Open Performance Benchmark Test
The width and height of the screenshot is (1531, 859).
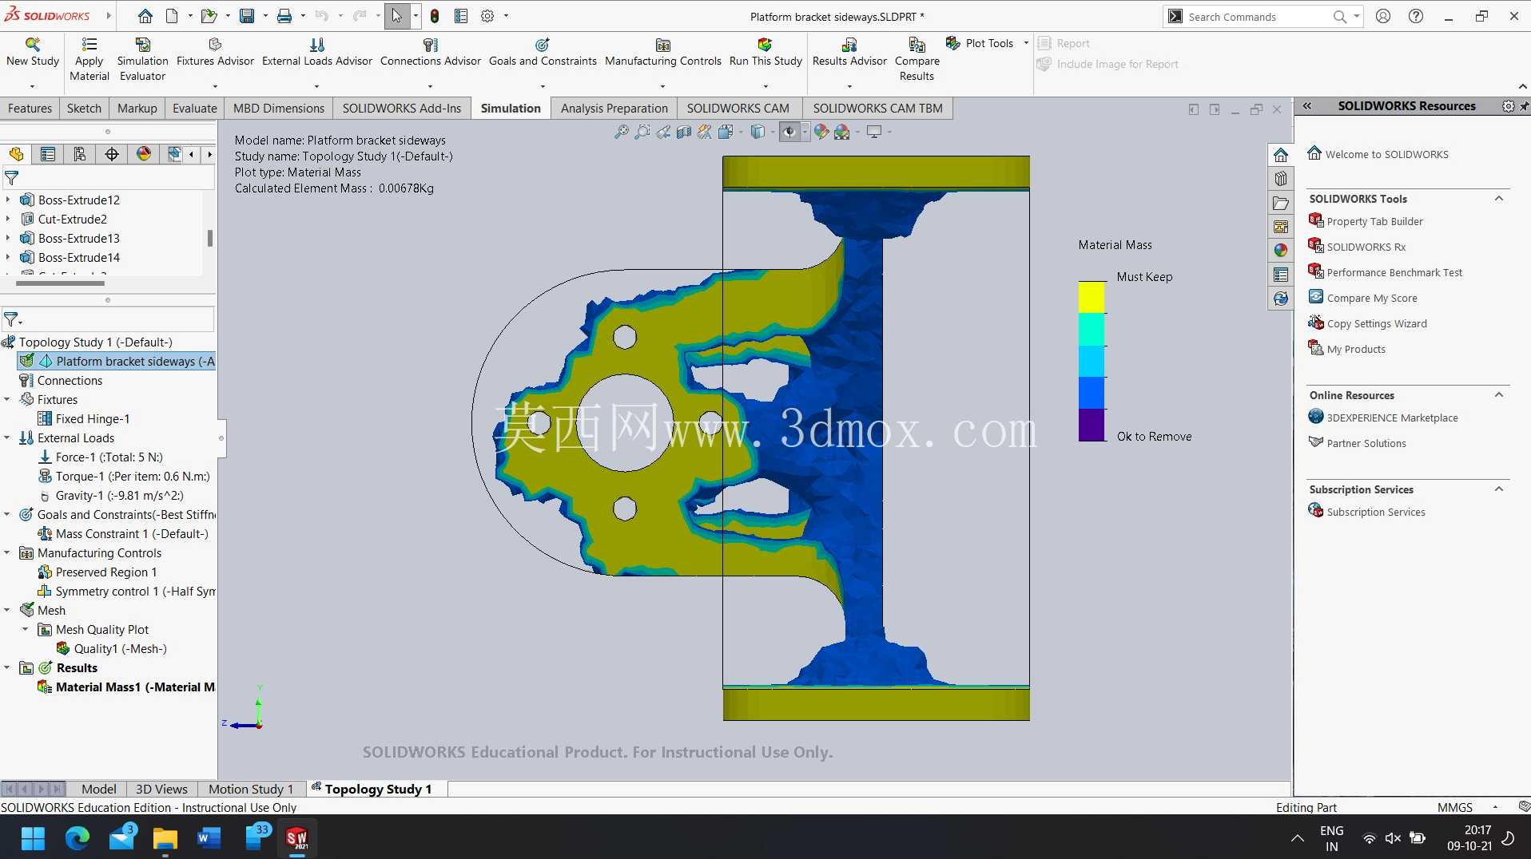click(1394, 272)
